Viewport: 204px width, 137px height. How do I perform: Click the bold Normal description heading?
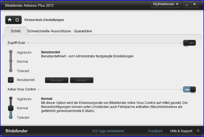46,99
